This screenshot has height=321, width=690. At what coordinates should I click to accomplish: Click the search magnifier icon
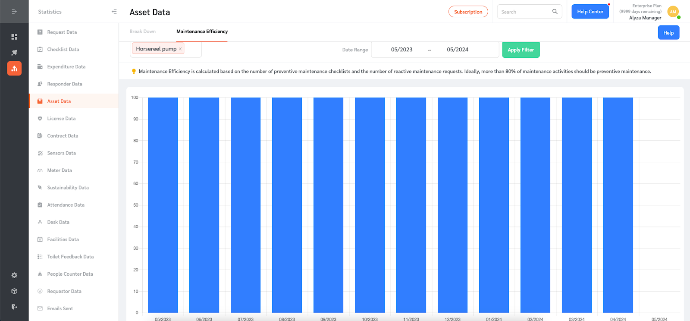pyautogui.click(x=555, y=12)
